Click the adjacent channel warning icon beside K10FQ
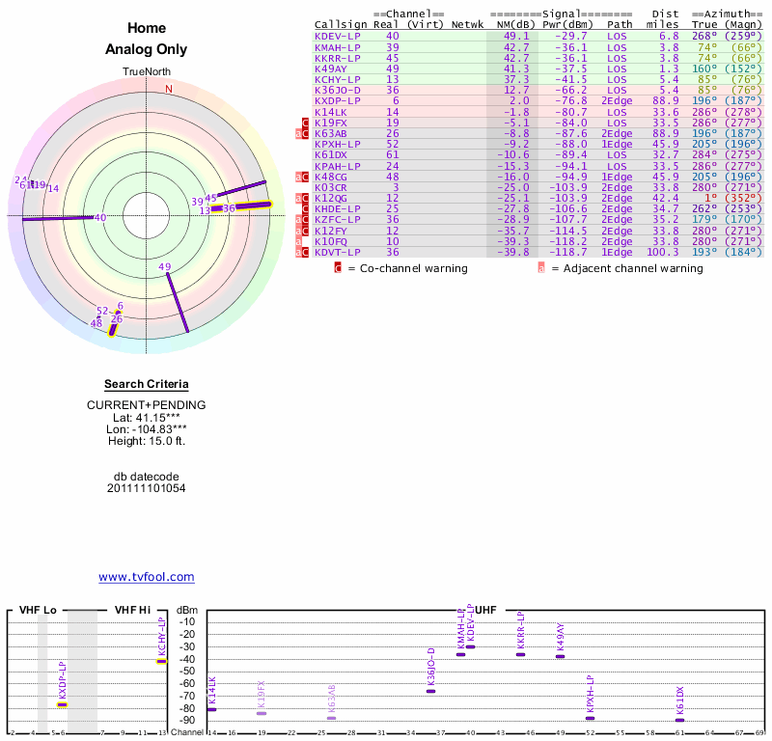Screen dimensions: 772x741 tap(299, 241)
